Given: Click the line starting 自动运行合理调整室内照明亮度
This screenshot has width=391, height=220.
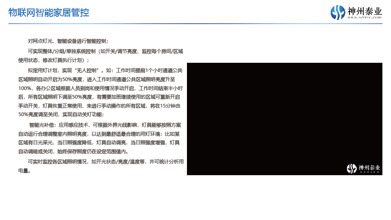Looking at the screenshot, I should pos(99,134).
